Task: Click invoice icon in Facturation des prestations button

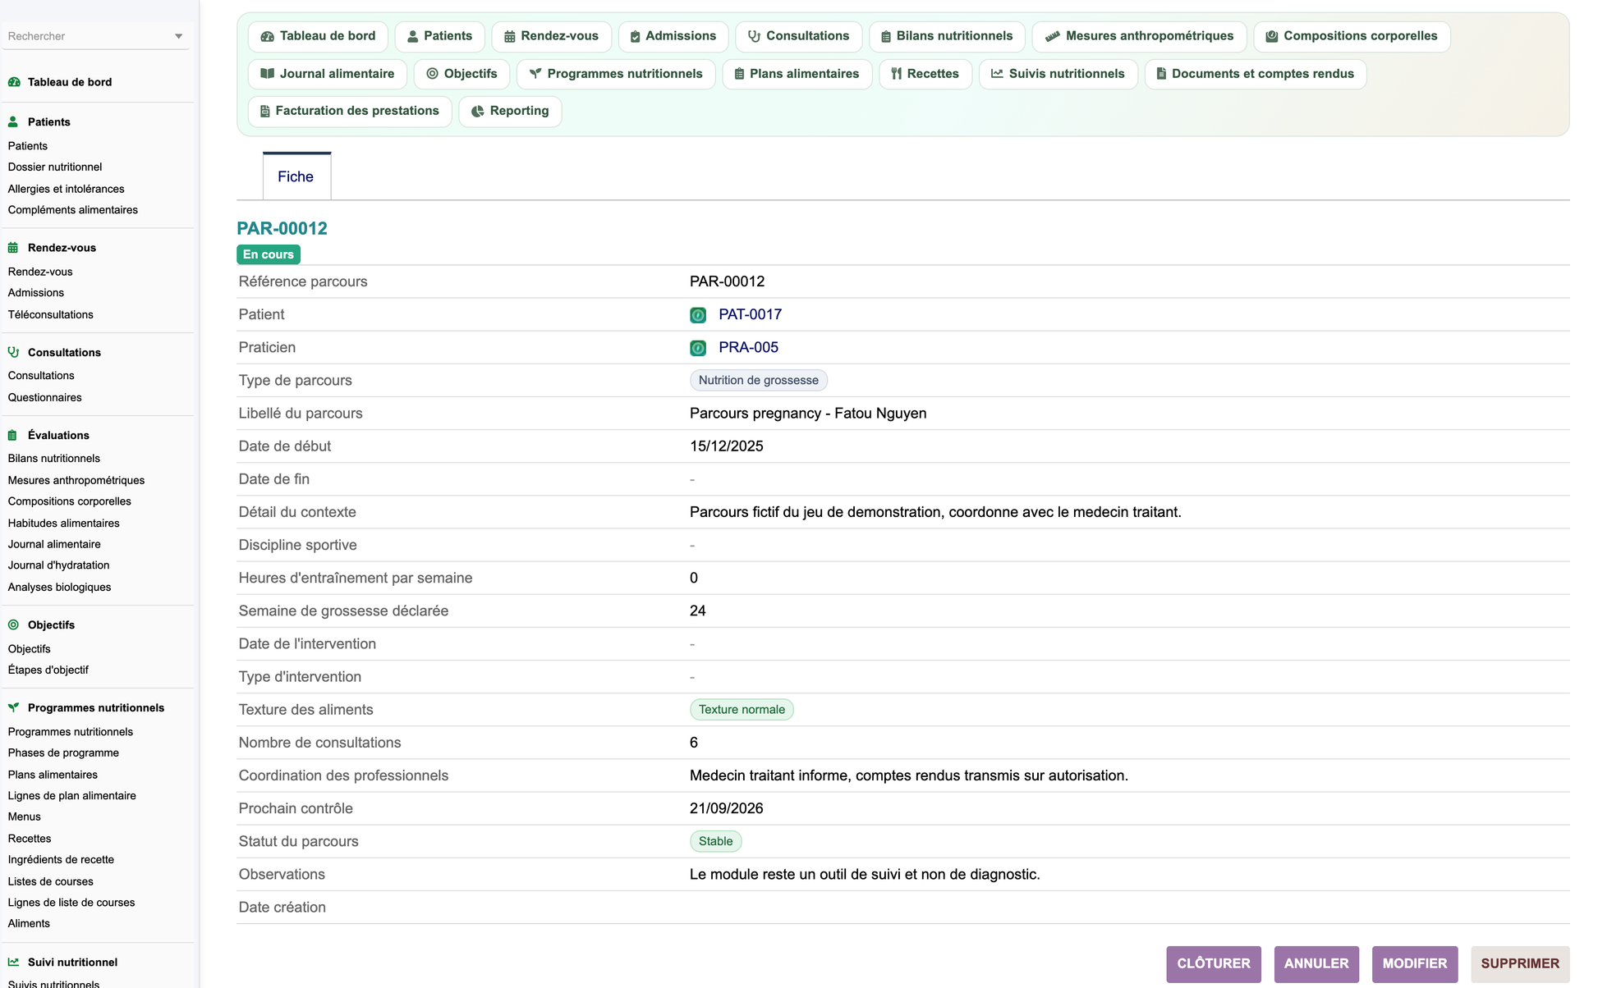Action: tap(265, 111)
